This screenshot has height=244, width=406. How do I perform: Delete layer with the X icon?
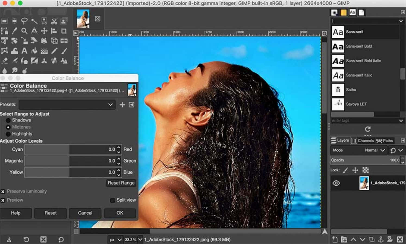tap(400, 239)
